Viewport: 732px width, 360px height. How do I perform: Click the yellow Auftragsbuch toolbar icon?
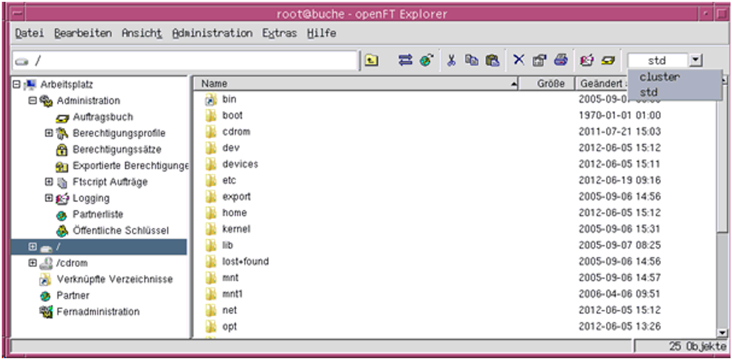(x=608, y=60)
